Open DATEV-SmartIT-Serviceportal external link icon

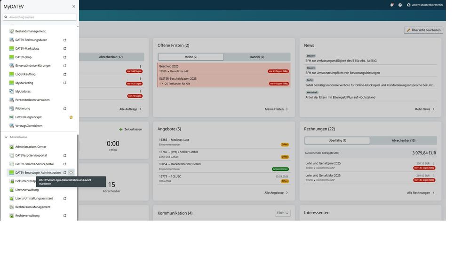click(65, 164)
